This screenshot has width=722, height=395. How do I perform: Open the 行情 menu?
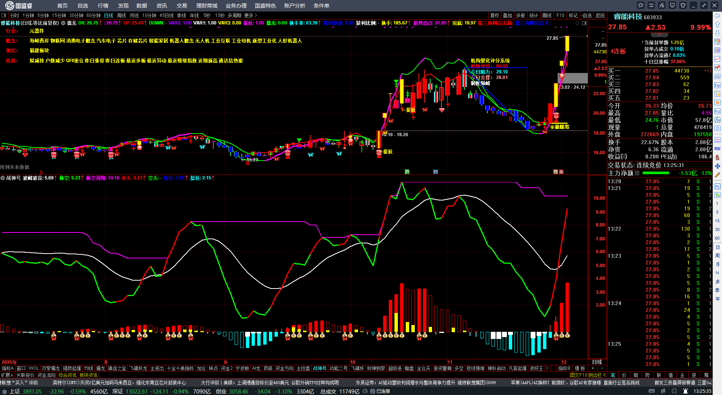(103, 6)
